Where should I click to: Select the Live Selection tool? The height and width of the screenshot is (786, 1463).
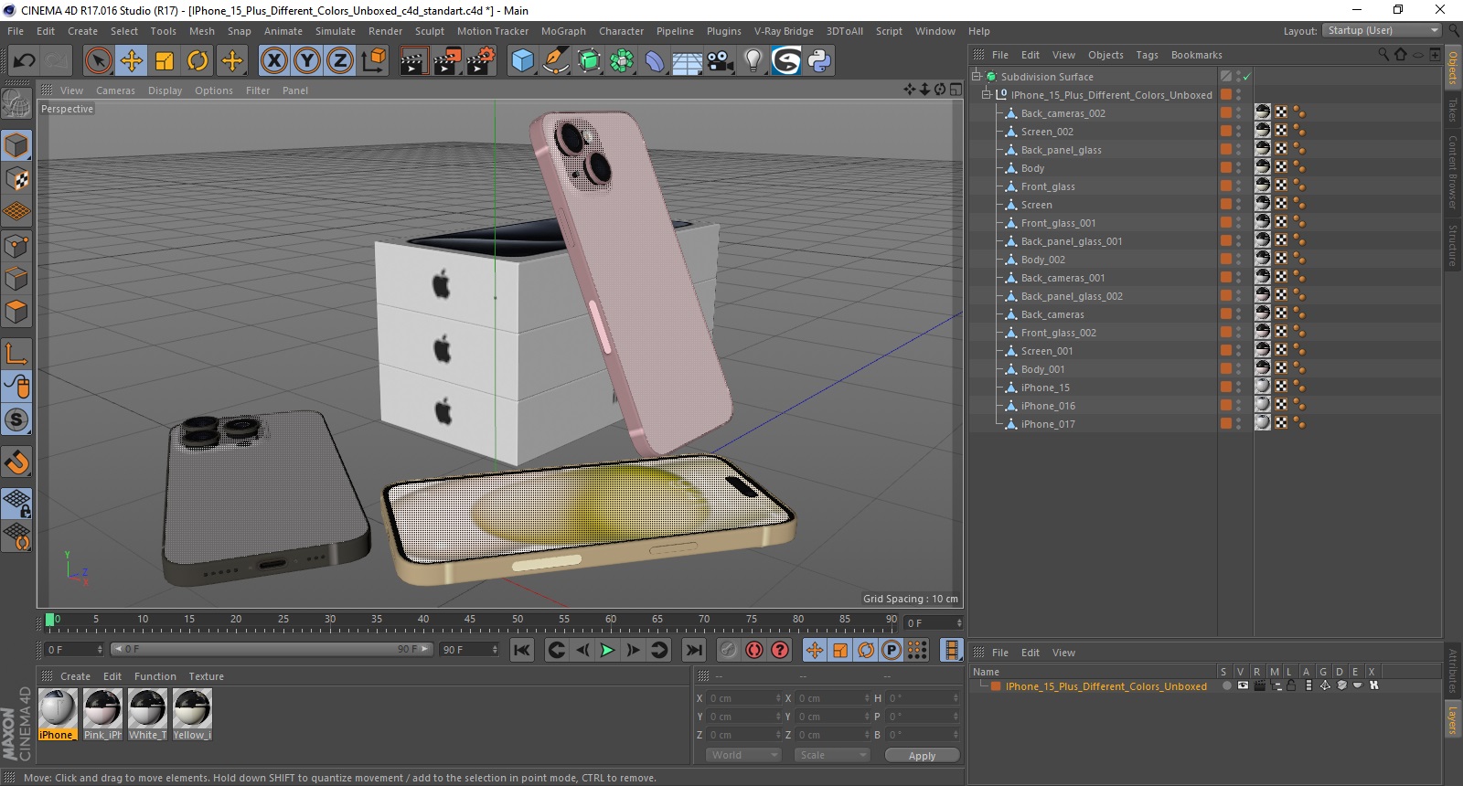98,61
